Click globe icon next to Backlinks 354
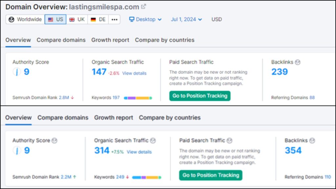The height and width of the screenshot is (189, 336). click(312, 140)
